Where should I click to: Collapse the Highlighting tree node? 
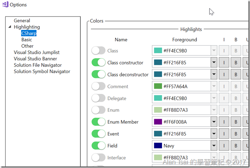click(10, 27)
